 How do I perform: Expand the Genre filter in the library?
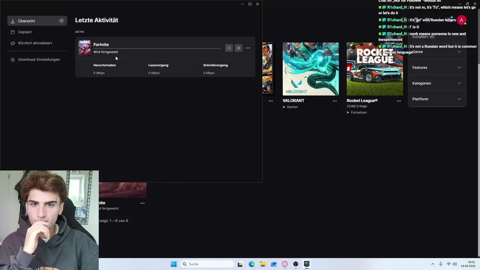[x=437, y=52]
